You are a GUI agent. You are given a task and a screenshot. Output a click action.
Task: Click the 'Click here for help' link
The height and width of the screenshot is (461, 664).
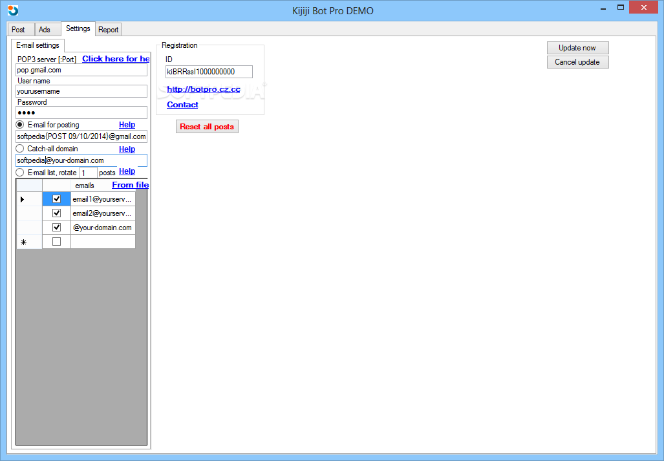(116, 59)
